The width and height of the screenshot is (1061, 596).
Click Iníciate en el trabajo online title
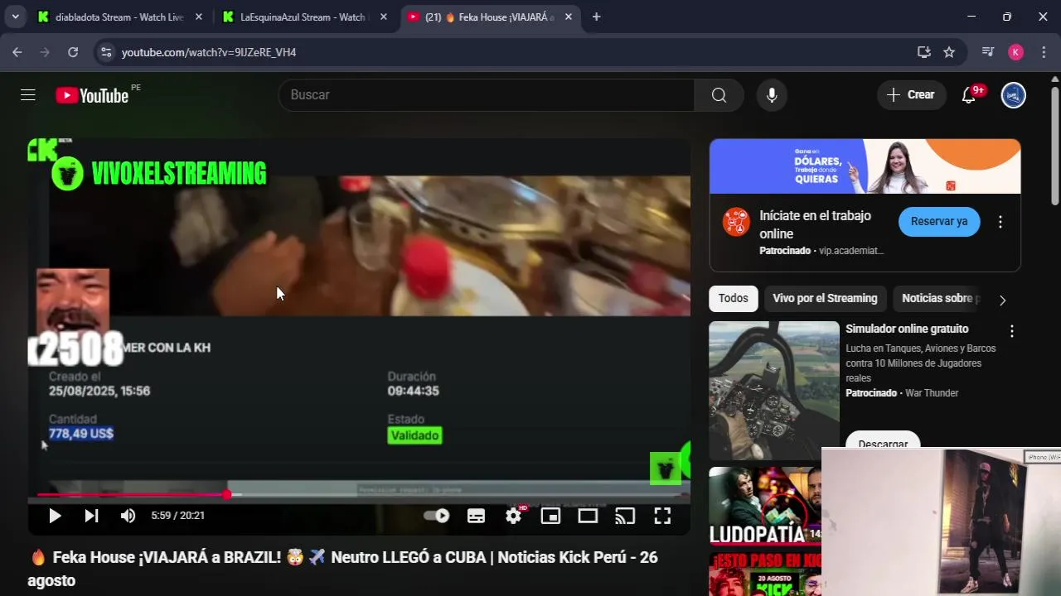point(815,224)
